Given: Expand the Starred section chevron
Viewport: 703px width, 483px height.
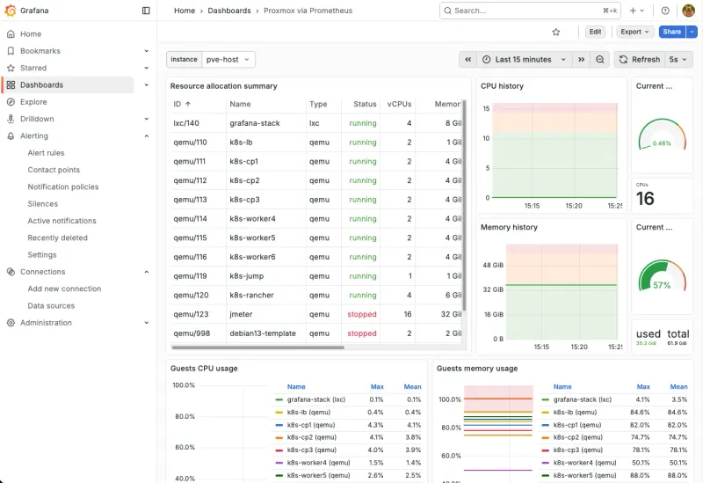Looking at the screenshot, I should (x=146, y=69).
